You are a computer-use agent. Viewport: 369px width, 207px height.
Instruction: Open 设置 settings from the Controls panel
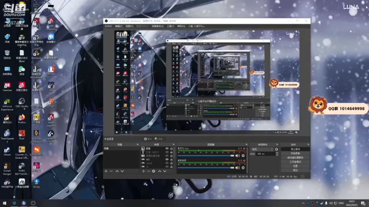click(x=295, y=166)
